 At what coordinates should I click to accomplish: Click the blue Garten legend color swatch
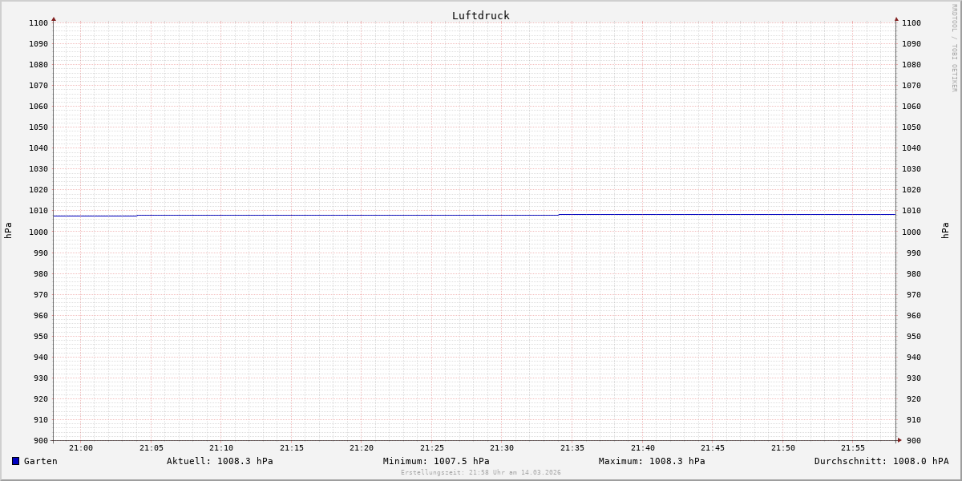tap(15, 461)
